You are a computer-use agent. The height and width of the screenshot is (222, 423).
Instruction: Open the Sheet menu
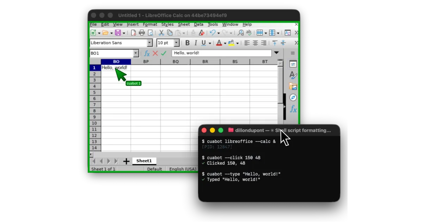(184, 24)
